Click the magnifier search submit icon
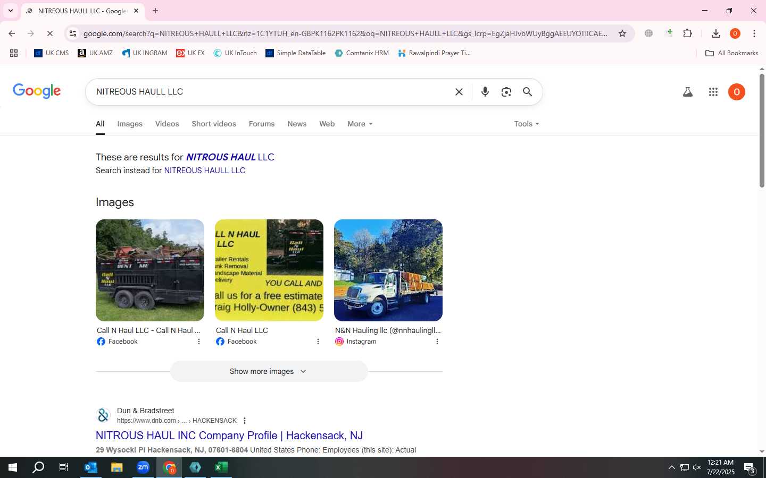This screenshot has height=478, width=766. coord(527,92)
